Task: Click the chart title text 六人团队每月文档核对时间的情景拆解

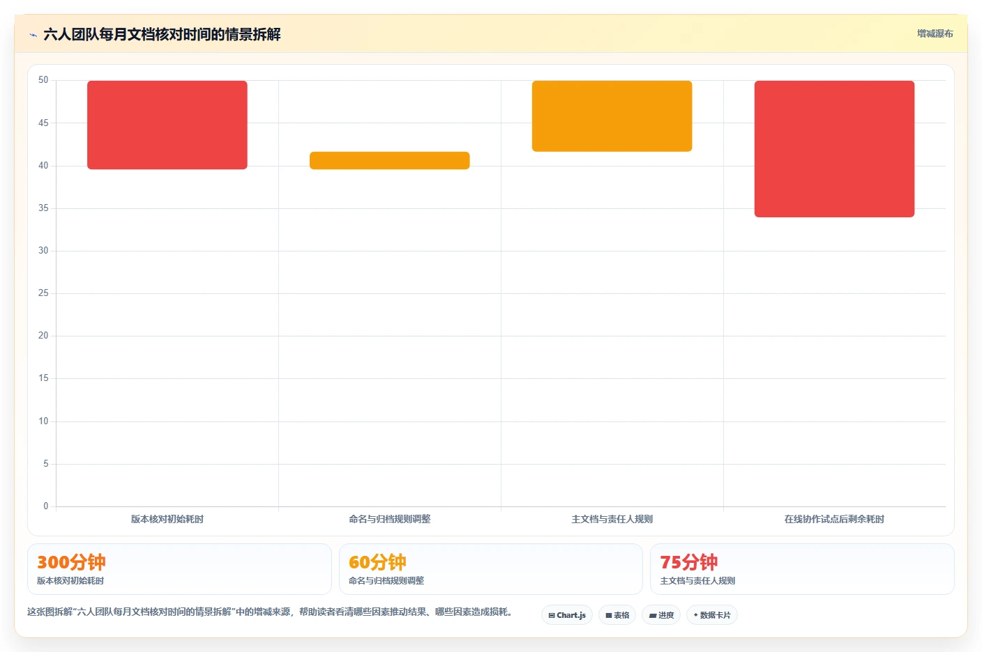Action: pos(162,34)
